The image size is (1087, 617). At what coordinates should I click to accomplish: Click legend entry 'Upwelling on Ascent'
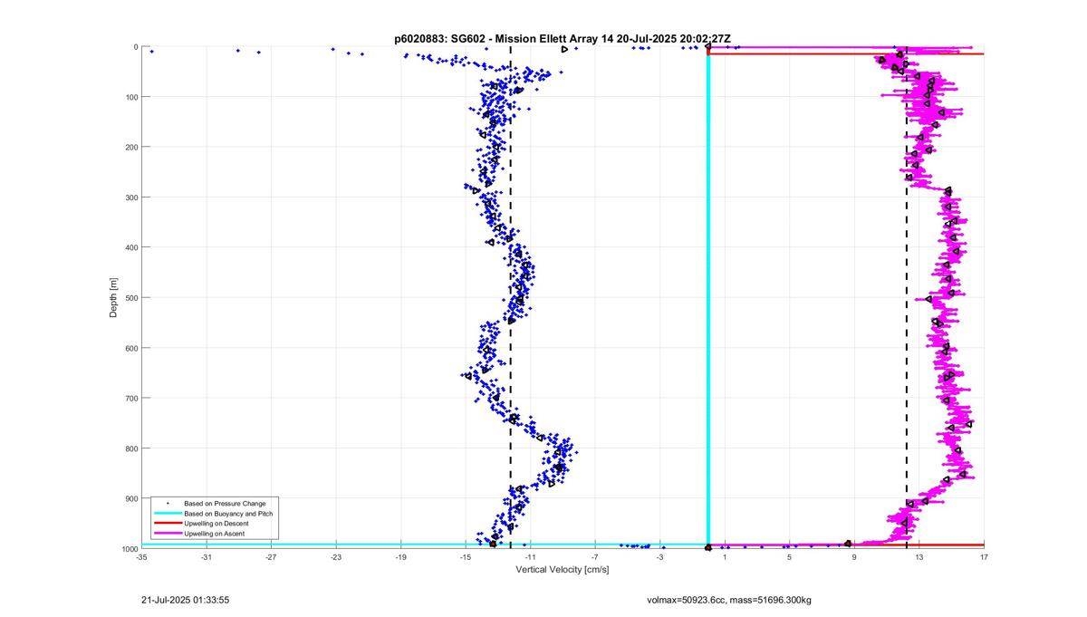coord(215,535)
